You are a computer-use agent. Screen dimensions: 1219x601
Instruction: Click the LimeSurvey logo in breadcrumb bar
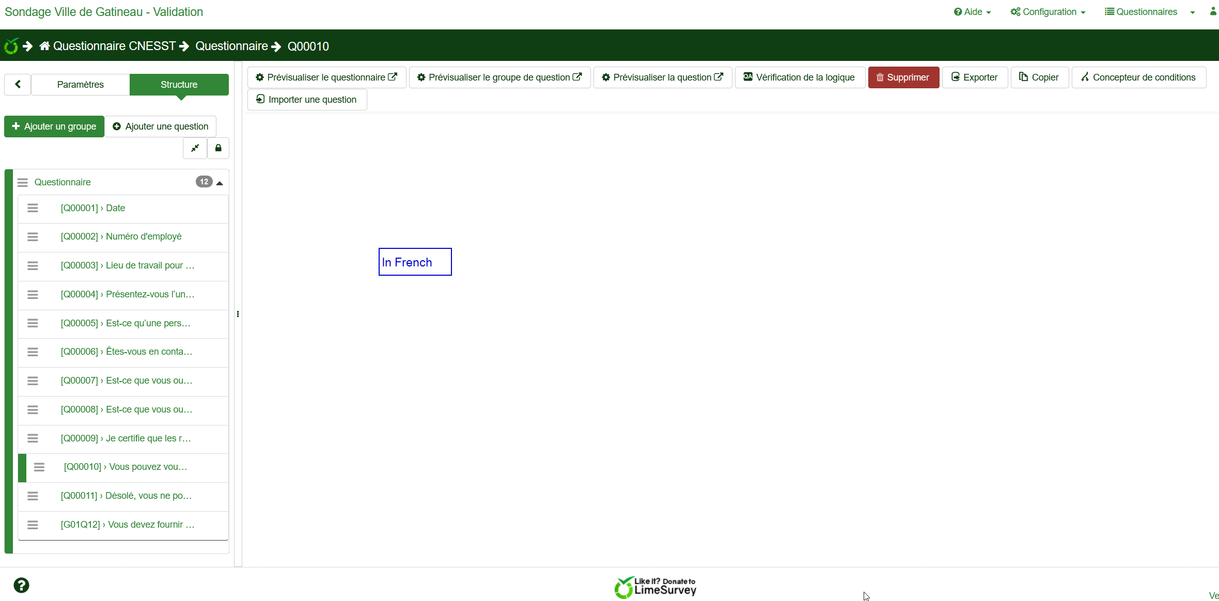pyautogui.click(x=11, y=46)
